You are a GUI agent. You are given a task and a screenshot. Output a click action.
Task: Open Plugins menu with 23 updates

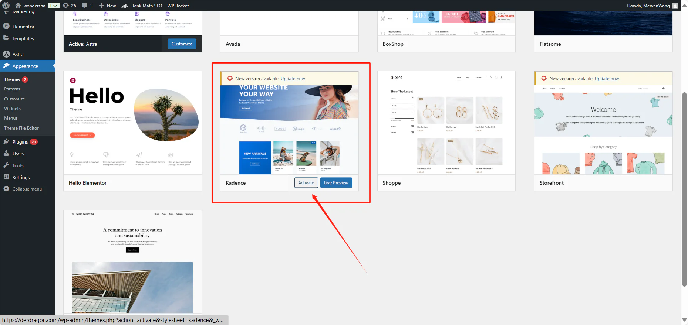tap(20, 142)
